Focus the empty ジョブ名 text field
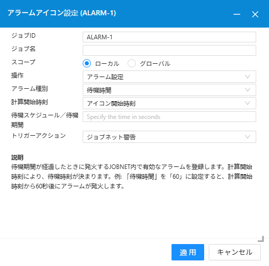This screenshot has height=266, width=269. point(169,50)
